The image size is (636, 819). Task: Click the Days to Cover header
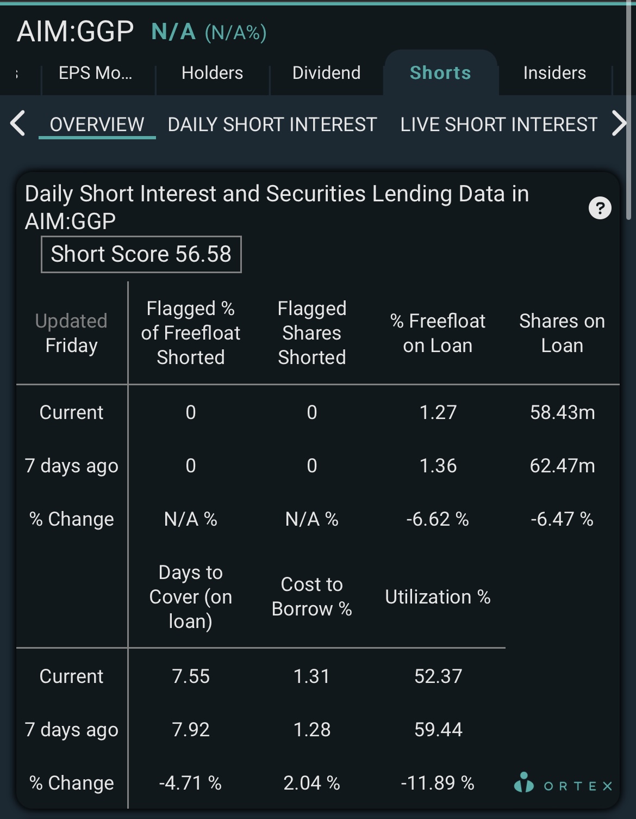(x=190, y=596)
